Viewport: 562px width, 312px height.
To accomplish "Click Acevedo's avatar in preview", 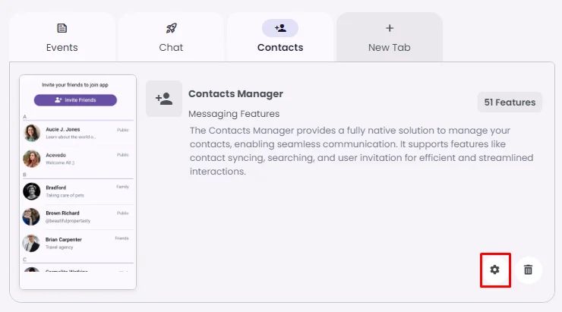I will coord(31,158).
